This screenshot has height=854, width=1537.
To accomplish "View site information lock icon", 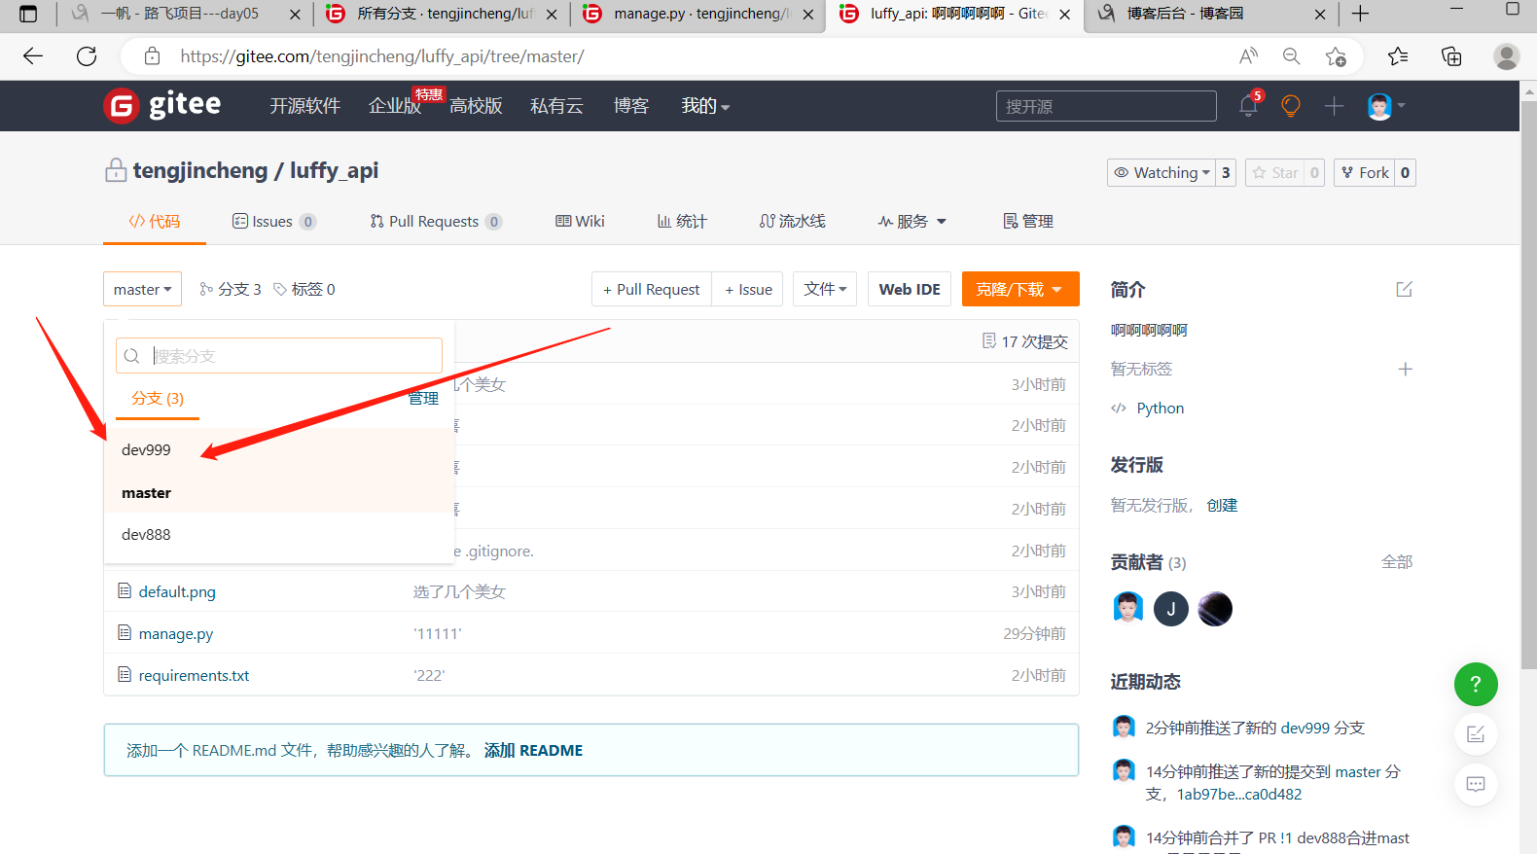I will click(x=152, y=56).
